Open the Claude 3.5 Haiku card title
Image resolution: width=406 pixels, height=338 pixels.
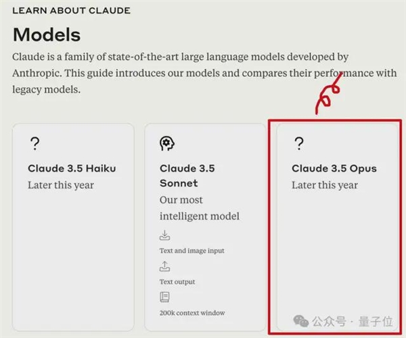pos(72,168)
